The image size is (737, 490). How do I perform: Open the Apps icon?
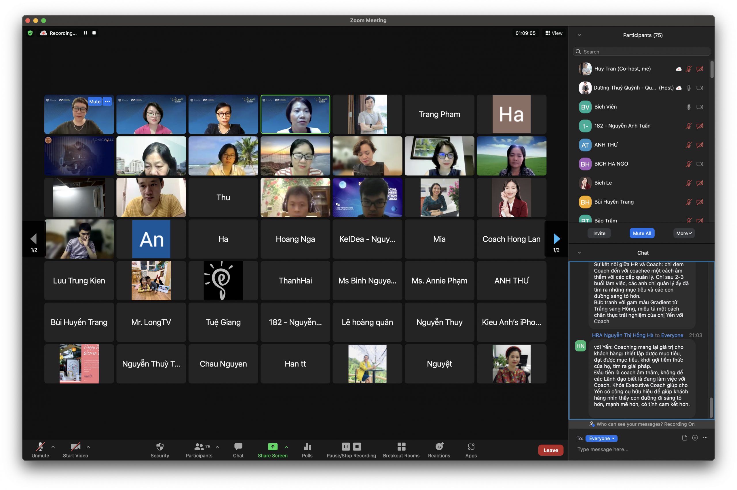pyautogui.click(x=471, y=446)
